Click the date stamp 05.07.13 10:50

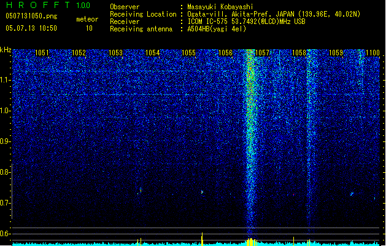[31, 28]
